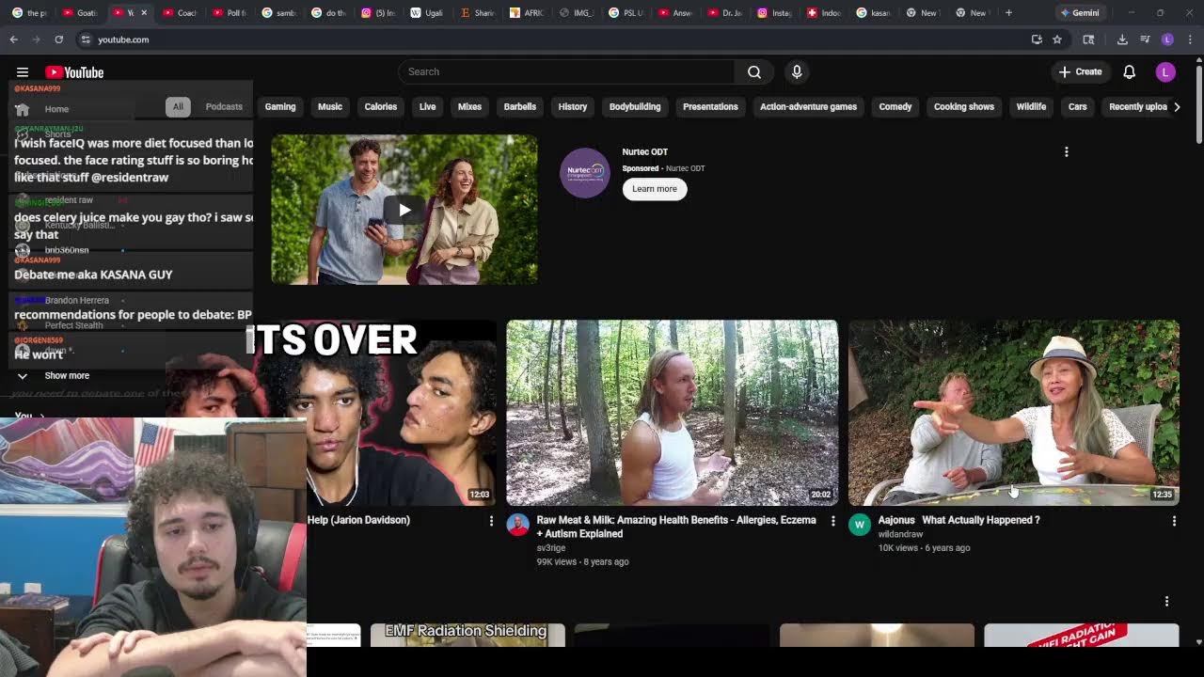This screenshot has width=1204, height=677.
Task: Start voice search with microphone icon
Action: (797, 71)
